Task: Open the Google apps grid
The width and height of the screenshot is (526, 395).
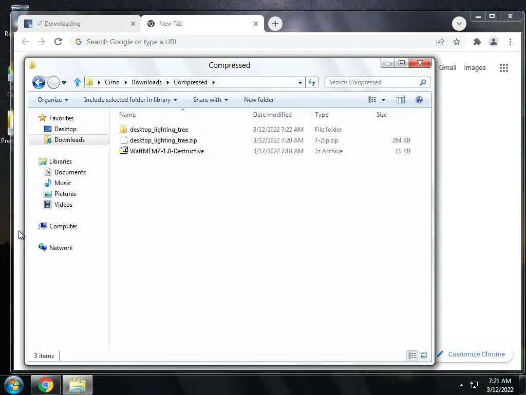Action: coord(503,68)
